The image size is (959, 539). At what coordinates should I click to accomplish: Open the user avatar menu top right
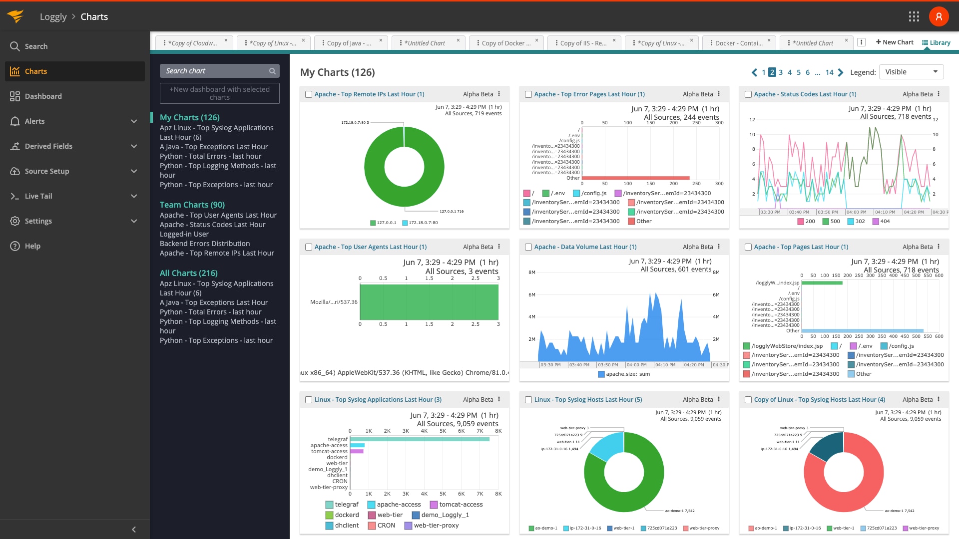[x=939, y=16]
